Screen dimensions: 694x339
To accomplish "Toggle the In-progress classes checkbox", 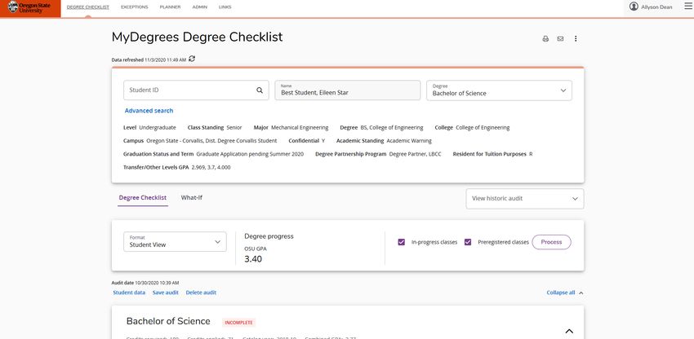I will [x=402, y=242].
